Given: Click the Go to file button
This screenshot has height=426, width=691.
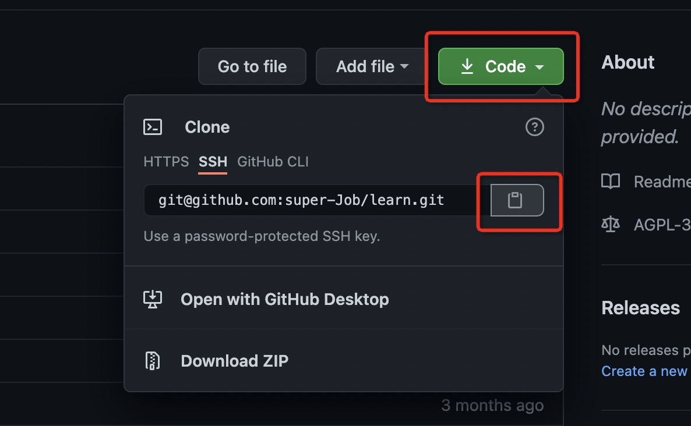Looking at the screenshot, I should pyautogui.click(x=252, y=66).
